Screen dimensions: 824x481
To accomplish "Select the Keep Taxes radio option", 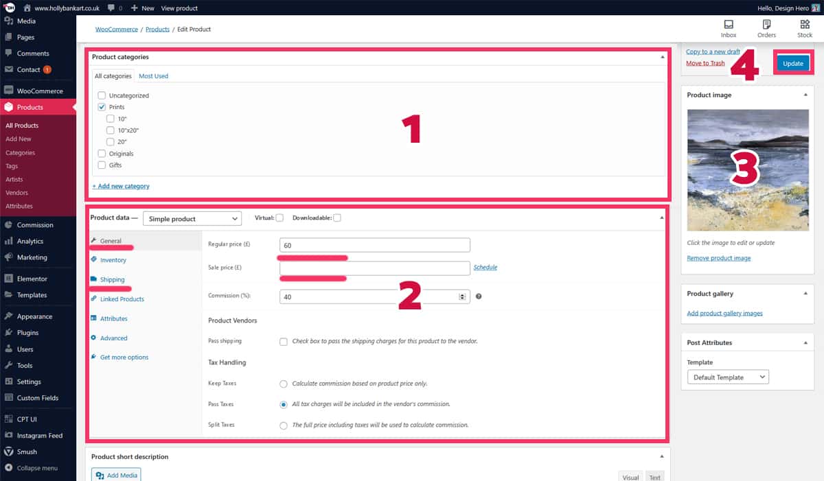I will pyautogui.click(x=284, y=384).
